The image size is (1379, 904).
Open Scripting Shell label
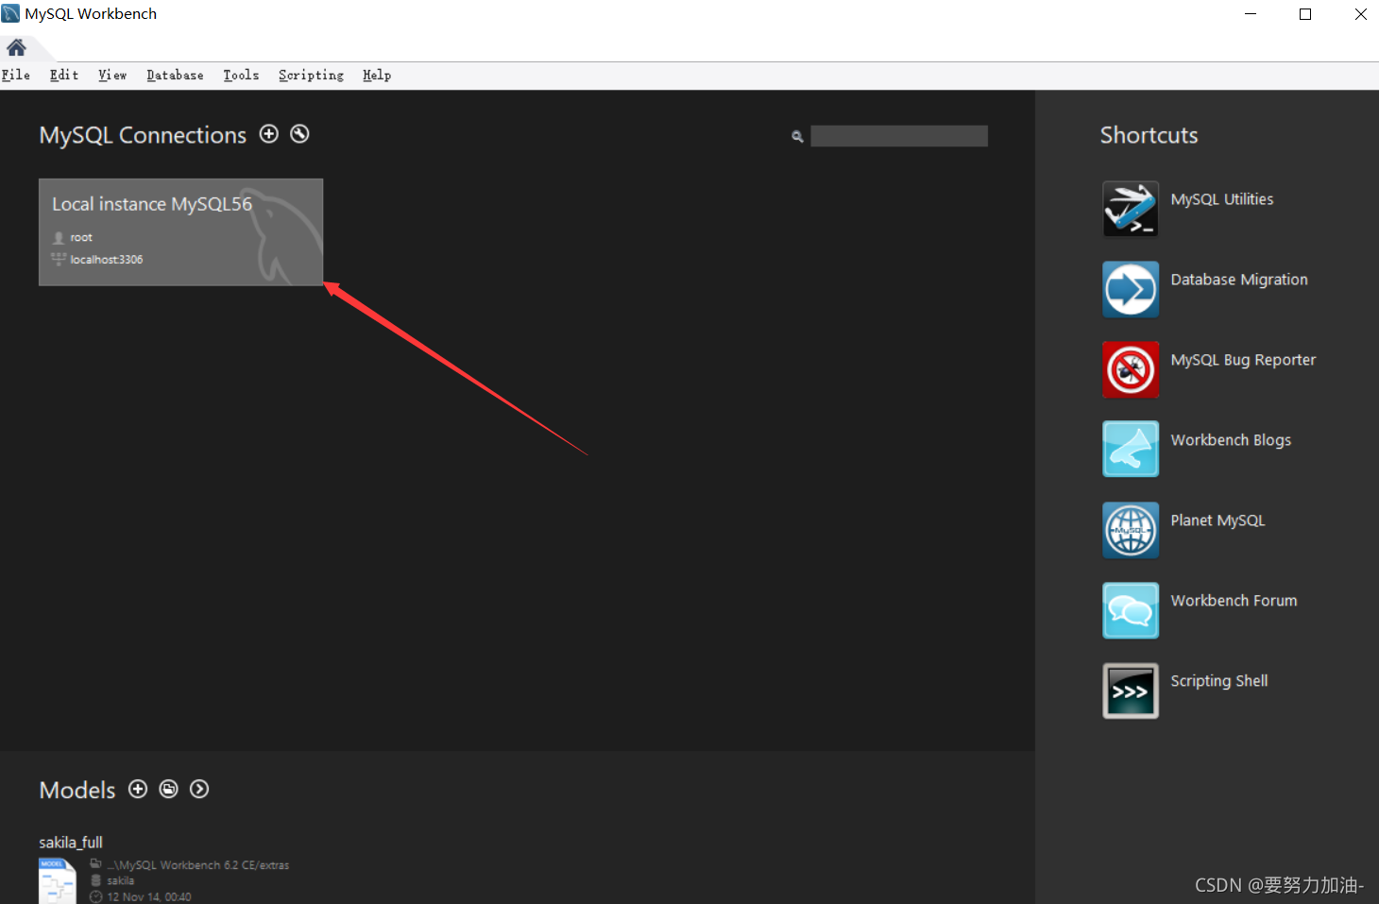(1219, 681)
